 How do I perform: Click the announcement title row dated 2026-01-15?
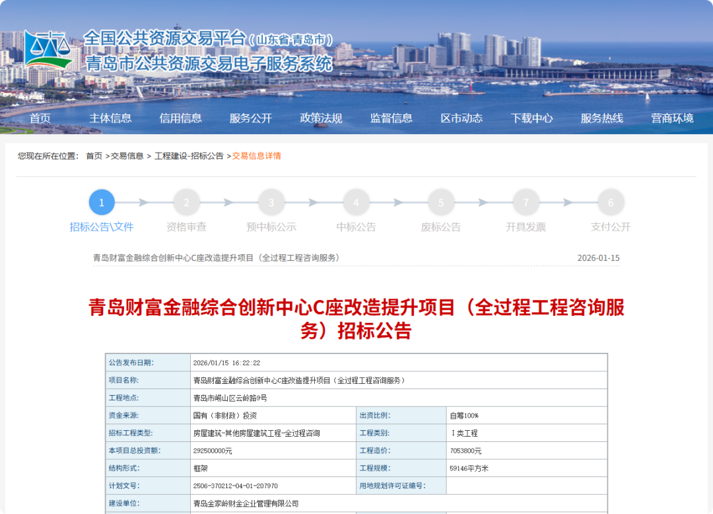pos(217,258)
